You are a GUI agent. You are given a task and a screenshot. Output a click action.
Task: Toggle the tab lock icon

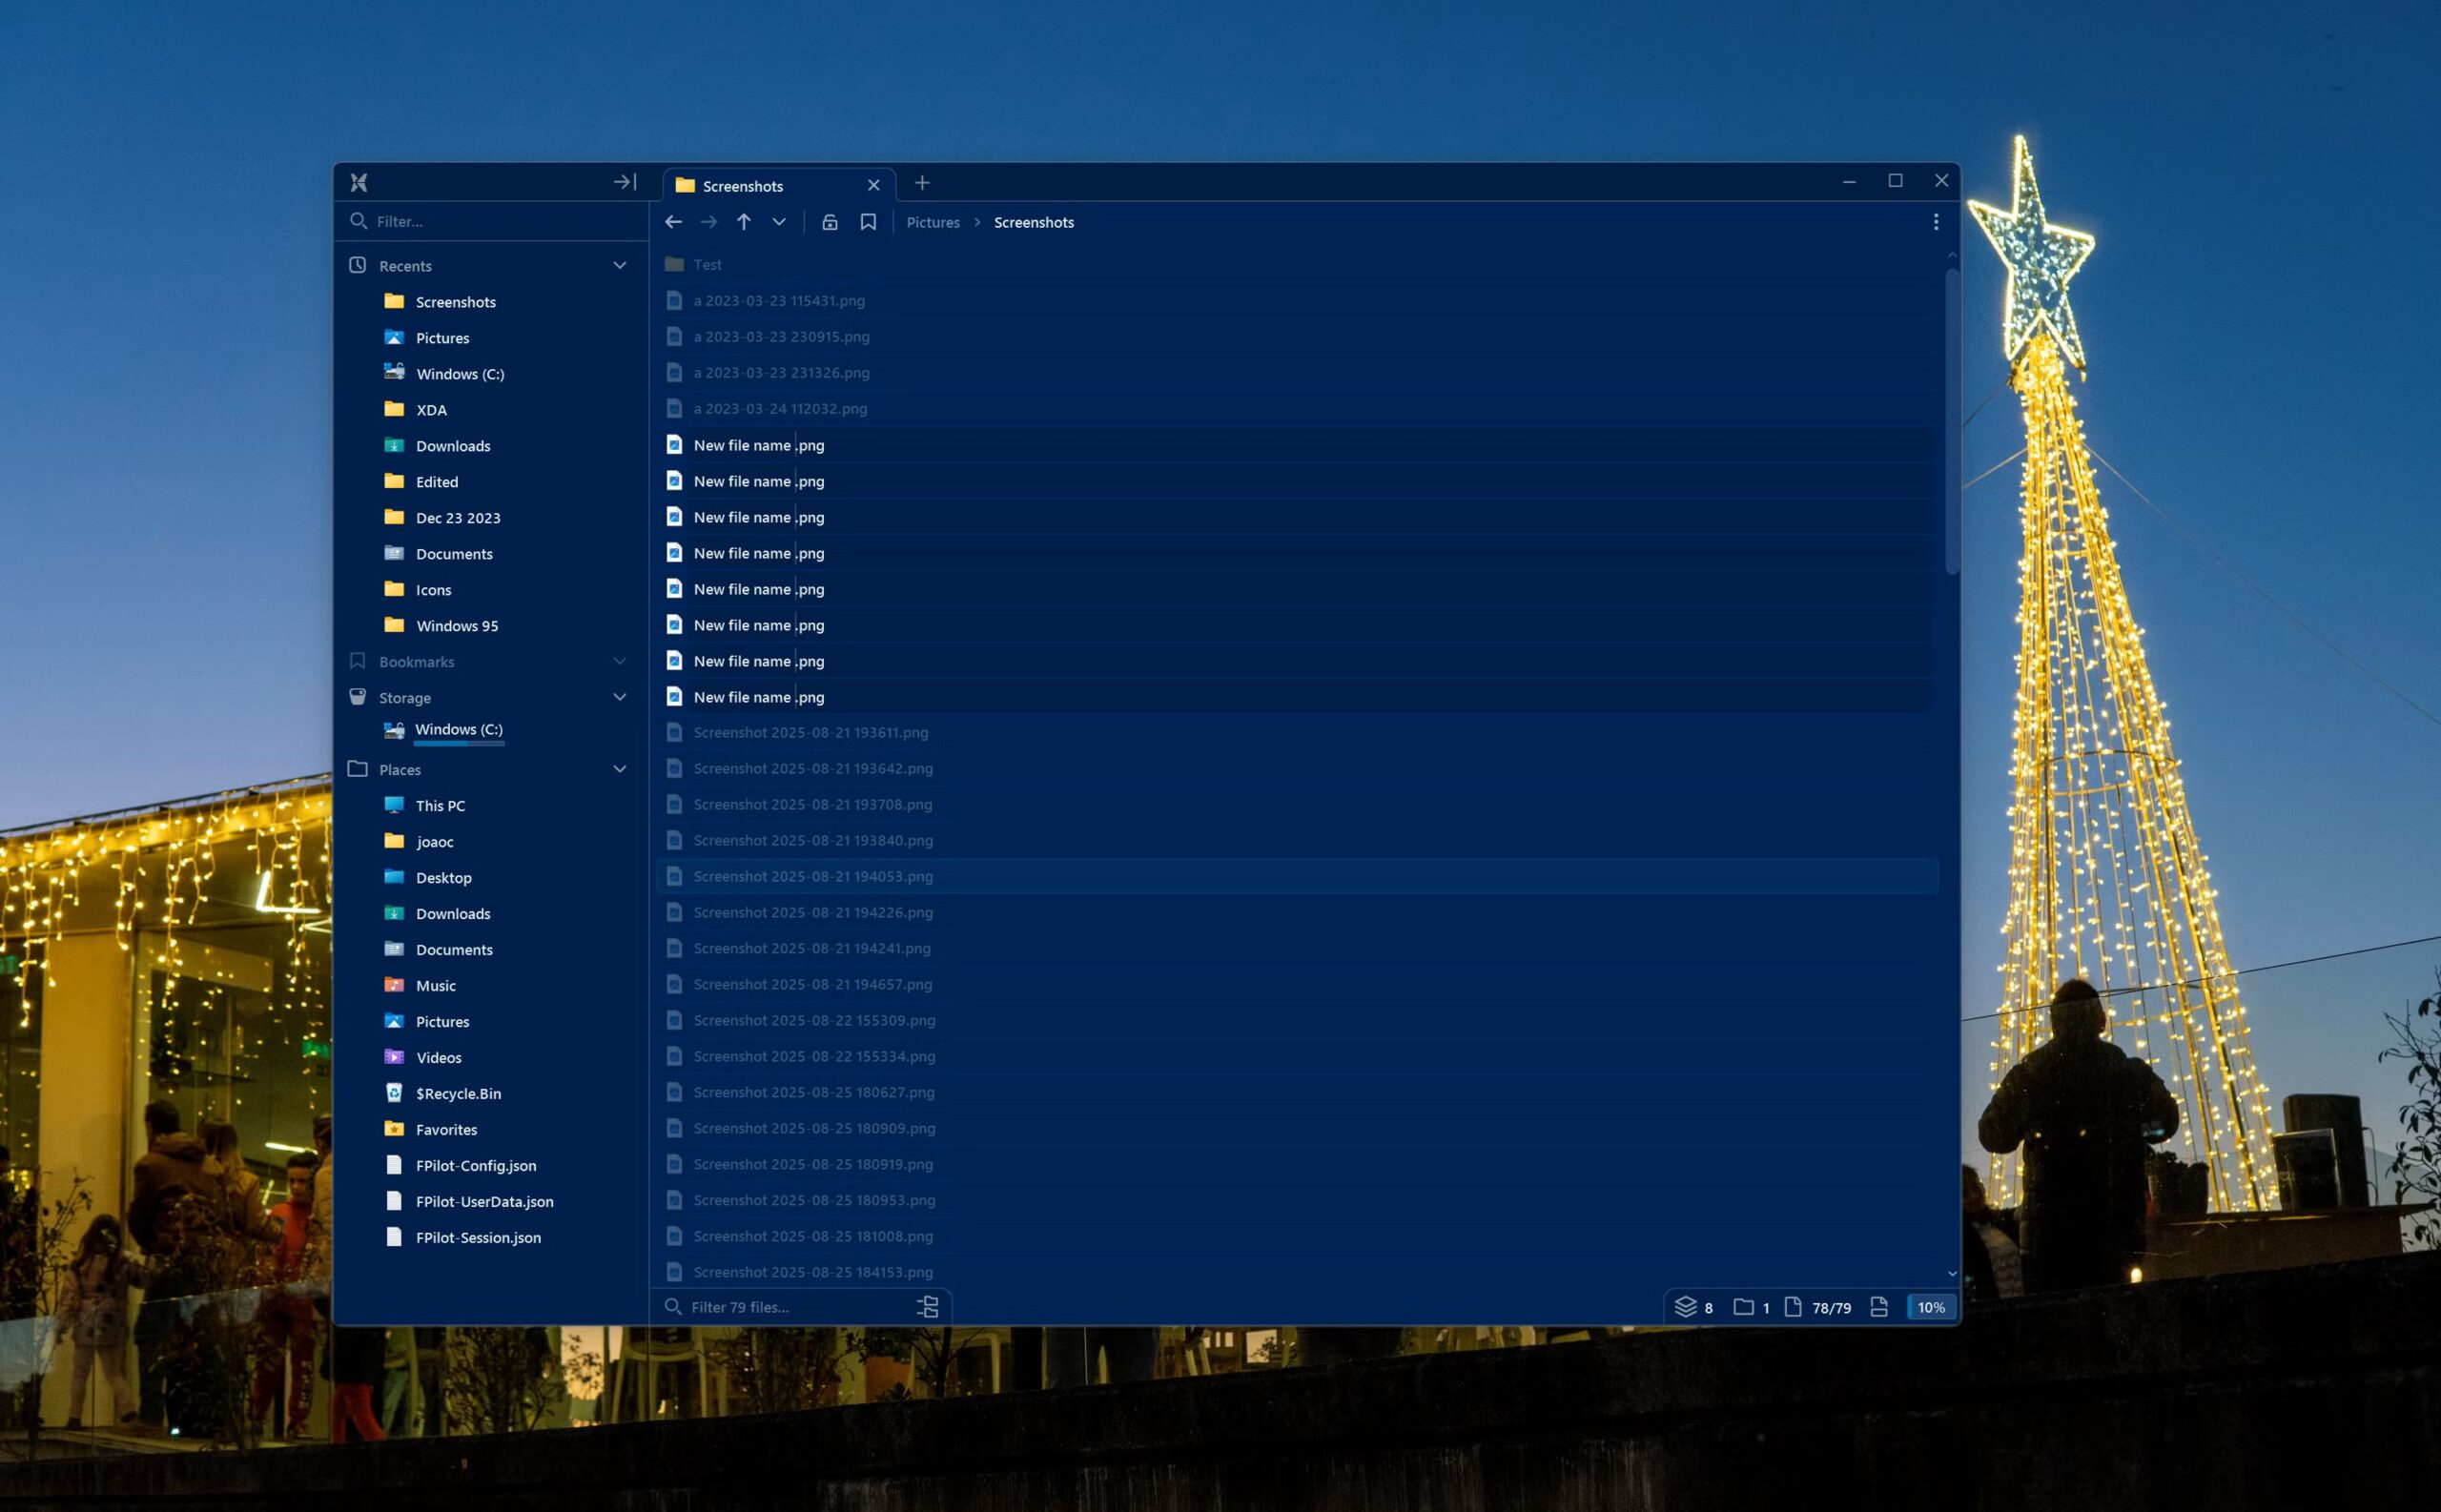click(x=829, y=222)
